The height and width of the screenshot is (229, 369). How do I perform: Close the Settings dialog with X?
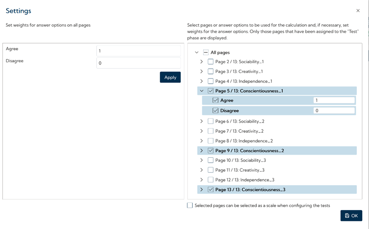[358, 11]
